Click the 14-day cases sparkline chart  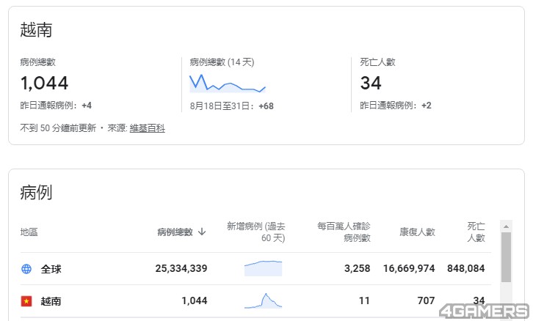pos(228,84)
